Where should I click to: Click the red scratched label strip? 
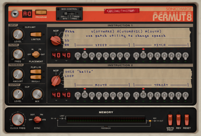[122, 11]
